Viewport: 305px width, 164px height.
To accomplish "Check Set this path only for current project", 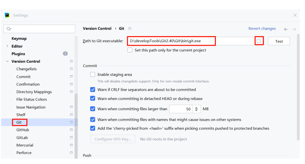I will point(130,50).
